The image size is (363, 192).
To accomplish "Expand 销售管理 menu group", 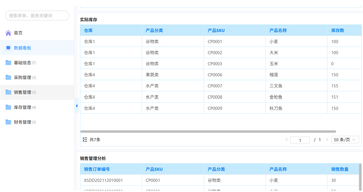I will click(x=37, y=92).
